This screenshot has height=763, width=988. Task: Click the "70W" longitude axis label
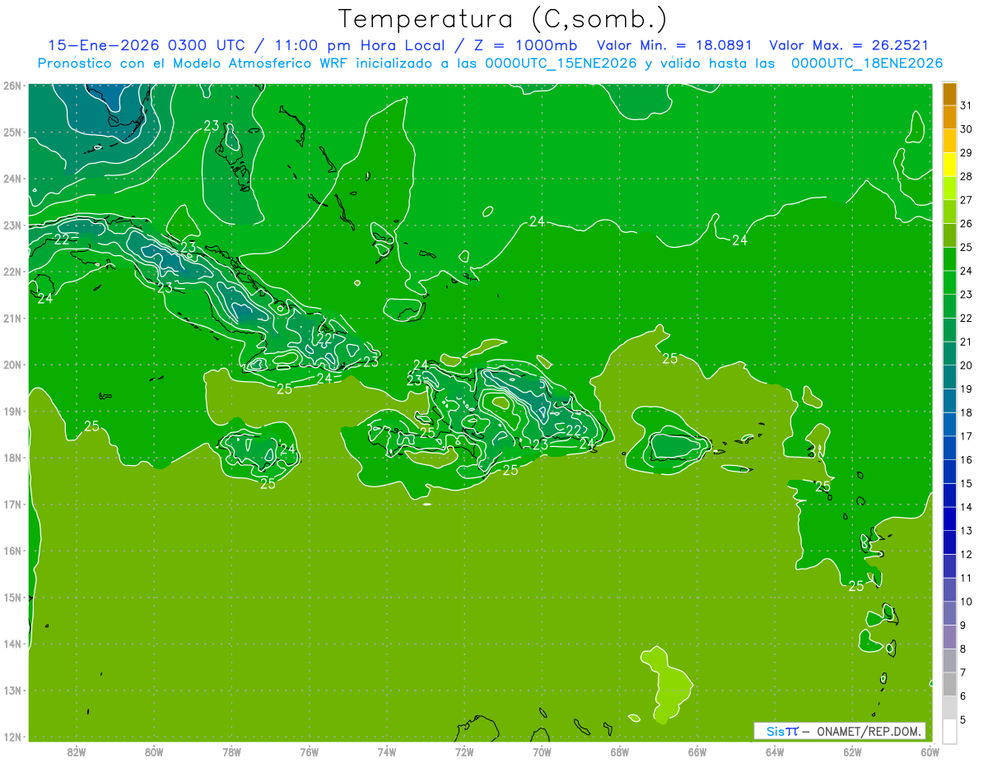(x=542, y=751)
